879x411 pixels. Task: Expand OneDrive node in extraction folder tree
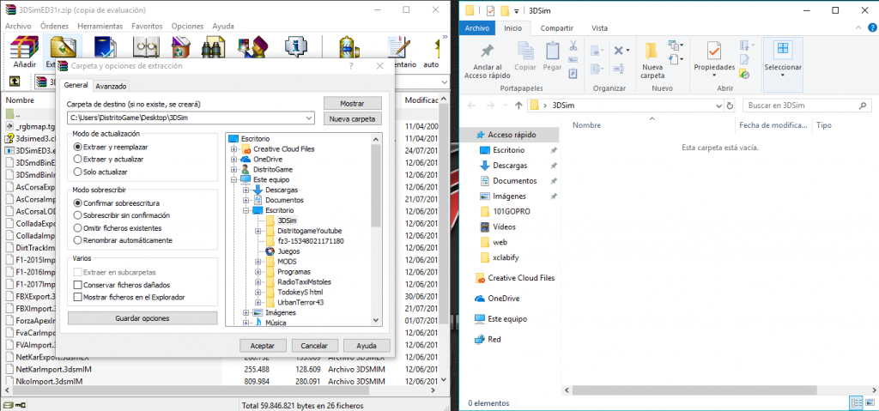(233, 160)
